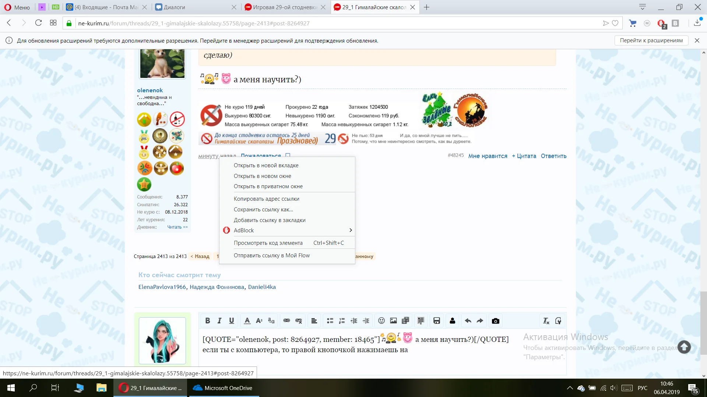Viewport: 707px width, 397px height.
Task: Open font size dropdown in editor
Action: tap(259, 321)
